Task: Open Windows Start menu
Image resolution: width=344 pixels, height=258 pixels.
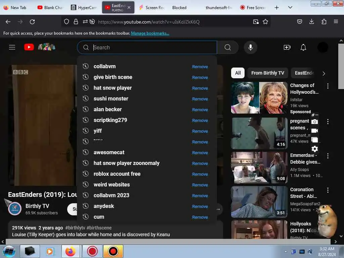Action: point(9,251)
